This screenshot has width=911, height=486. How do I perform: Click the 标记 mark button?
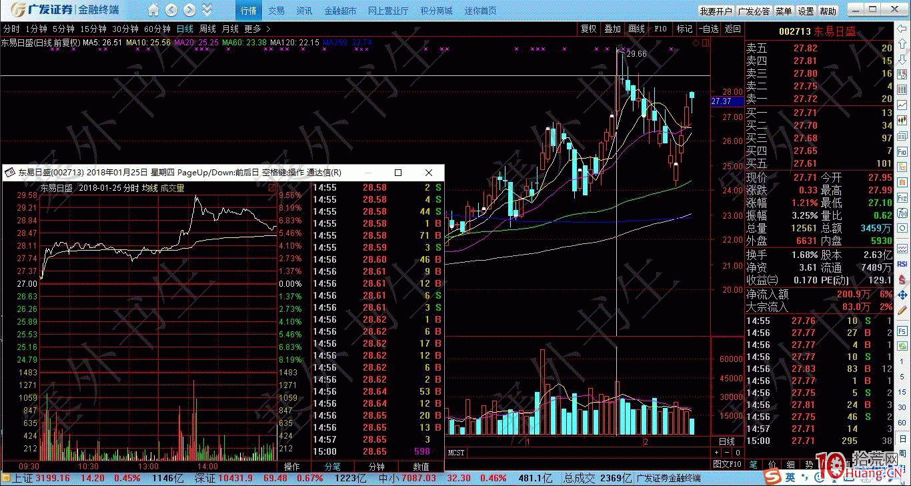(684, 29)
